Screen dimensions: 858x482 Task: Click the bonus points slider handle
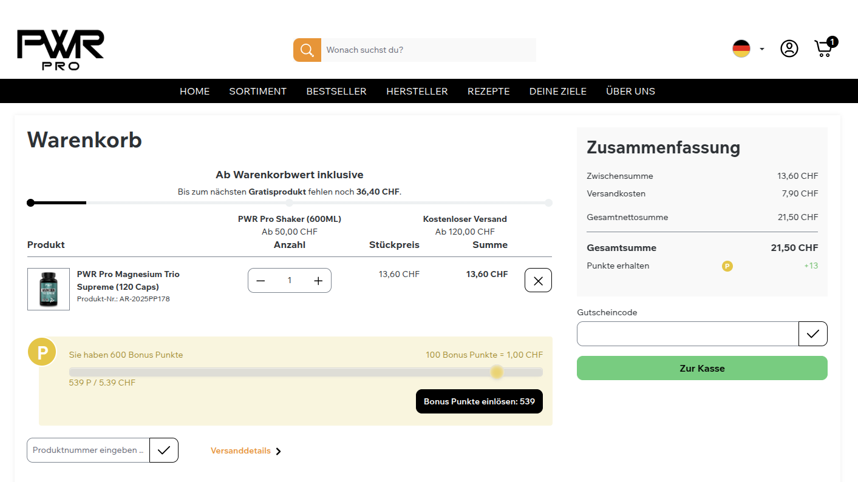pos(497,372)
